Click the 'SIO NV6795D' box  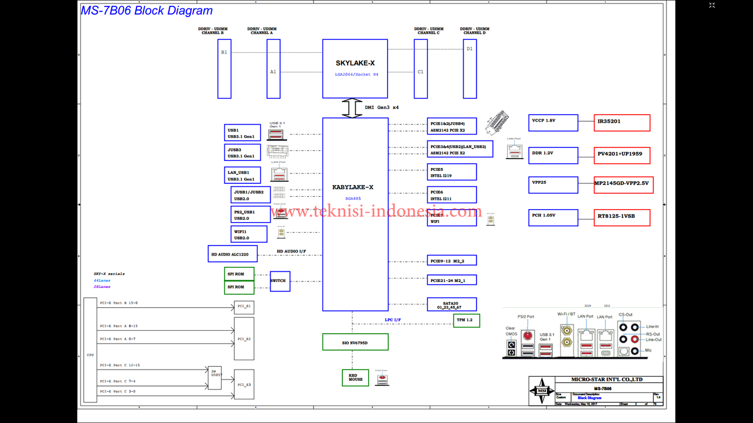pyautogui.click(x=355, y=342)
